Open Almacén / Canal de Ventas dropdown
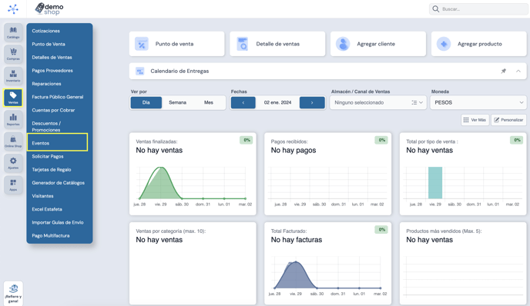 (378, 102)
